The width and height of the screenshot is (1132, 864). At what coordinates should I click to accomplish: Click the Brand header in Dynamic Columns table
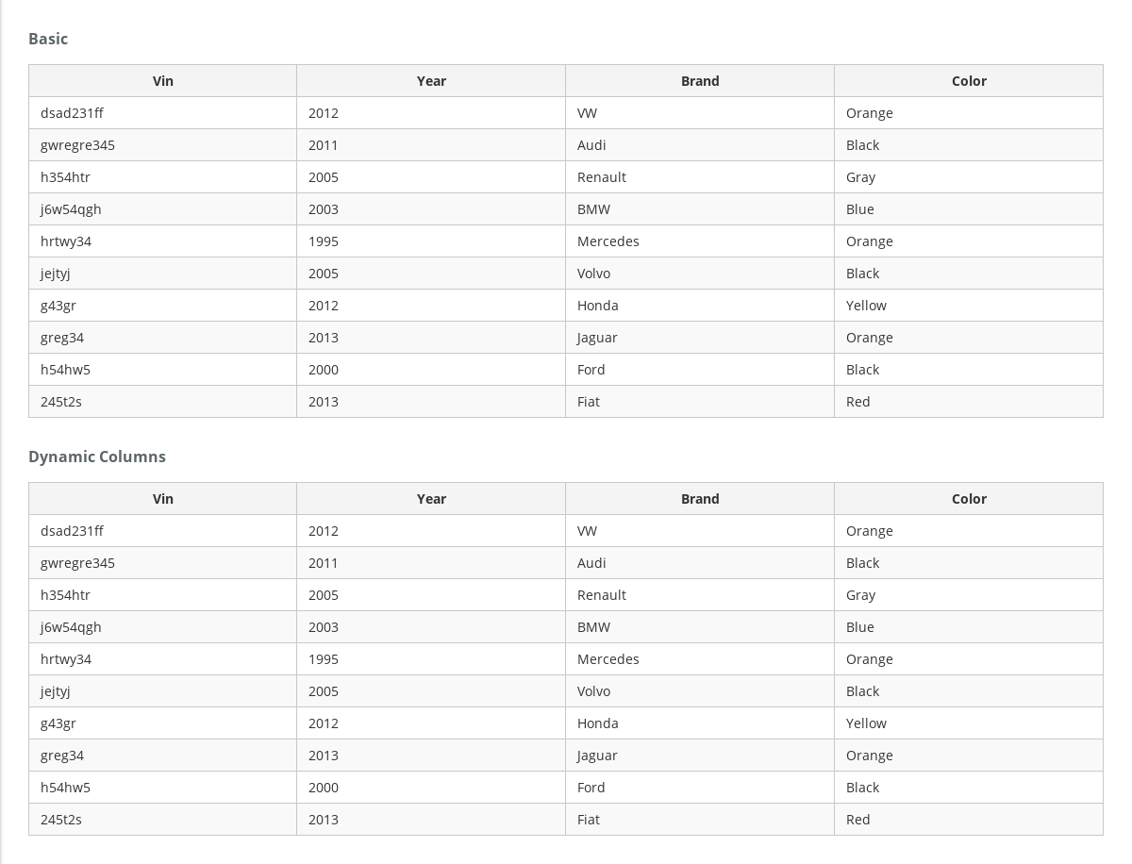click(x=700, y=498)
